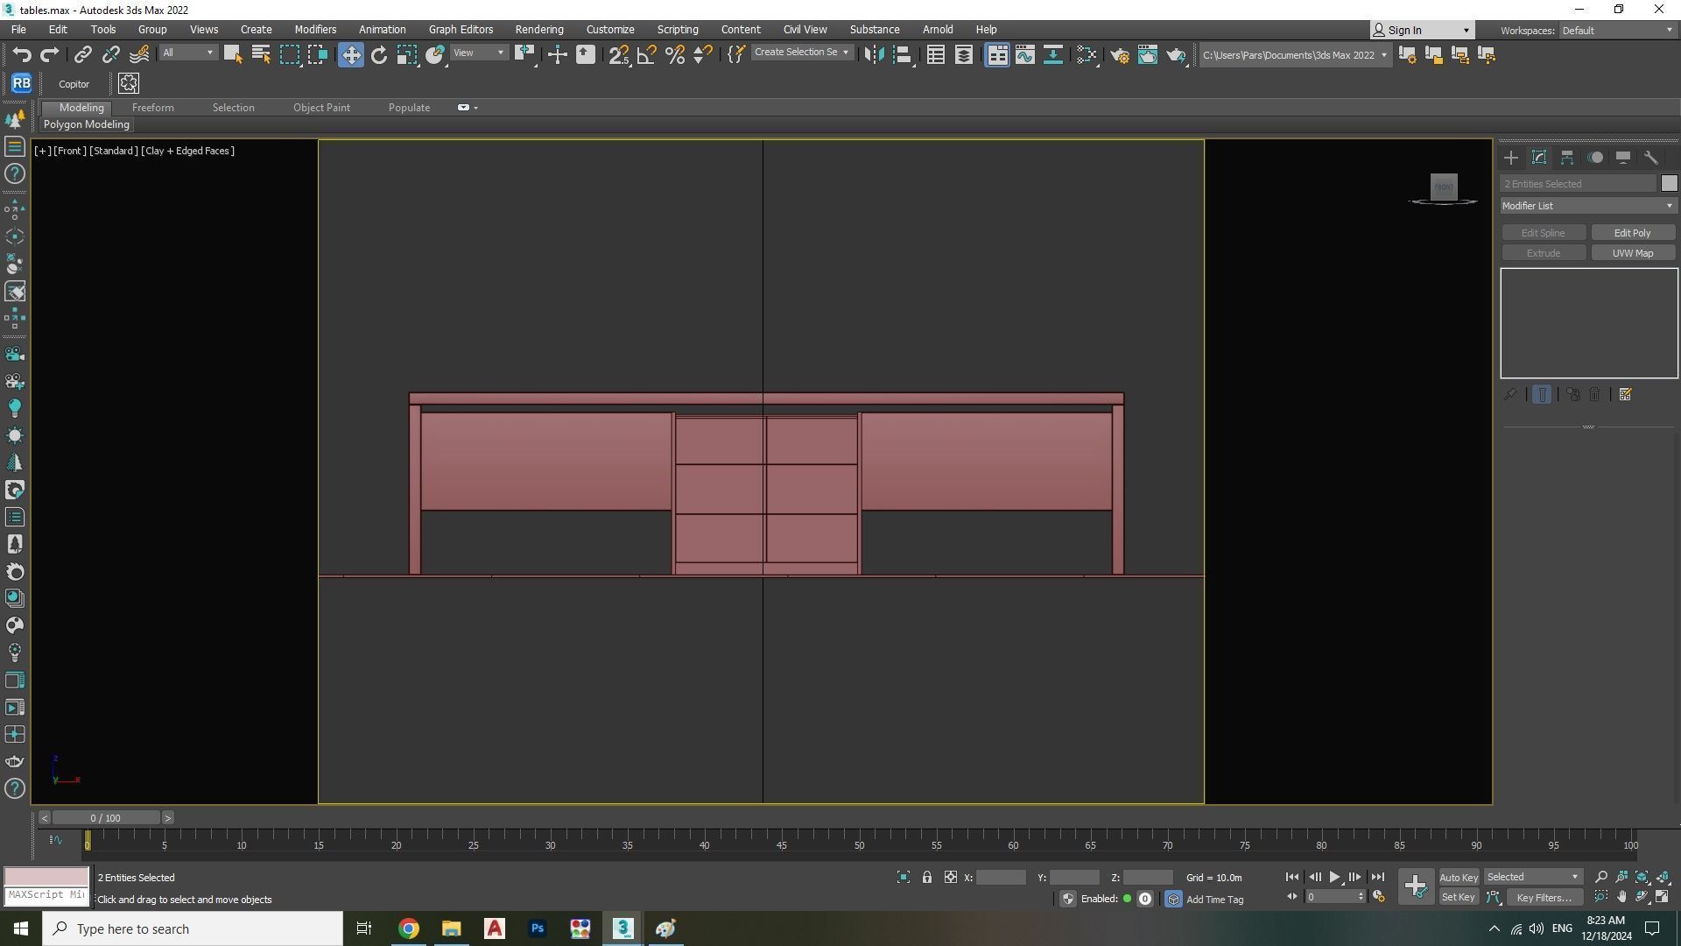Toggle the Angle Snap icon
Image resolution: width=1681 pixels, height=946 pixels.
click(x=646, y=55)
